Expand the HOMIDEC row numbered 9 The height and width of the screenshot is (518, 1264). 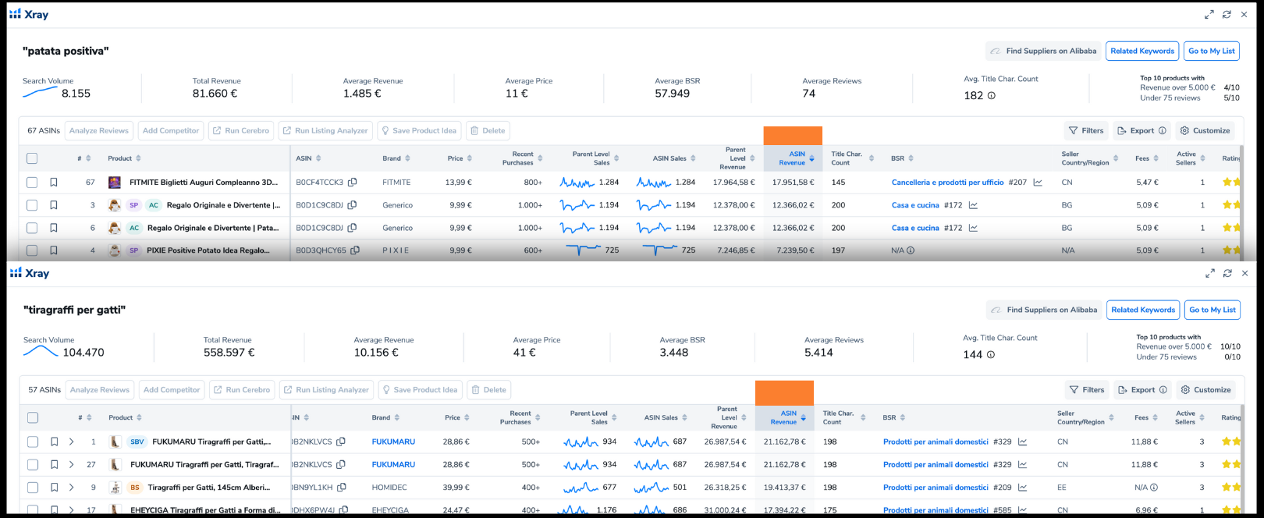[x=72, y=488]
